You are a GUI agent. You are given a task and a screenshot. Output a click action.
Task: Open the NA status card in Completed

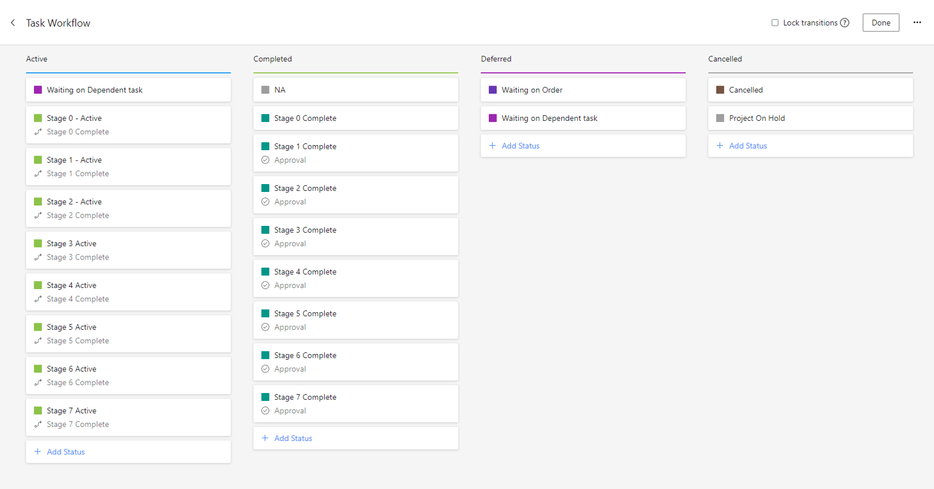coord(356,89)
